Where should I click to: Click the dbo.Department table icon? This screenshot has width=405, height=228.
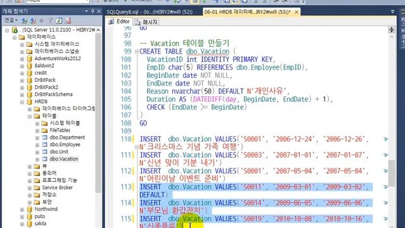(45, 137)
